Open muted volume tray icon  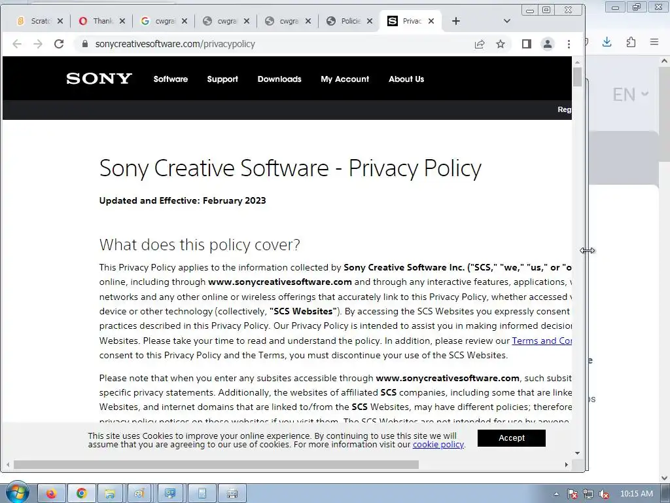(603, 494)
